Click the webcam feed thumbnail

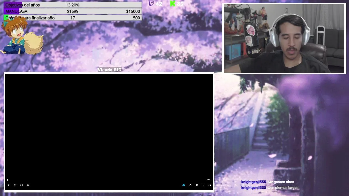[x=284, y=39]
